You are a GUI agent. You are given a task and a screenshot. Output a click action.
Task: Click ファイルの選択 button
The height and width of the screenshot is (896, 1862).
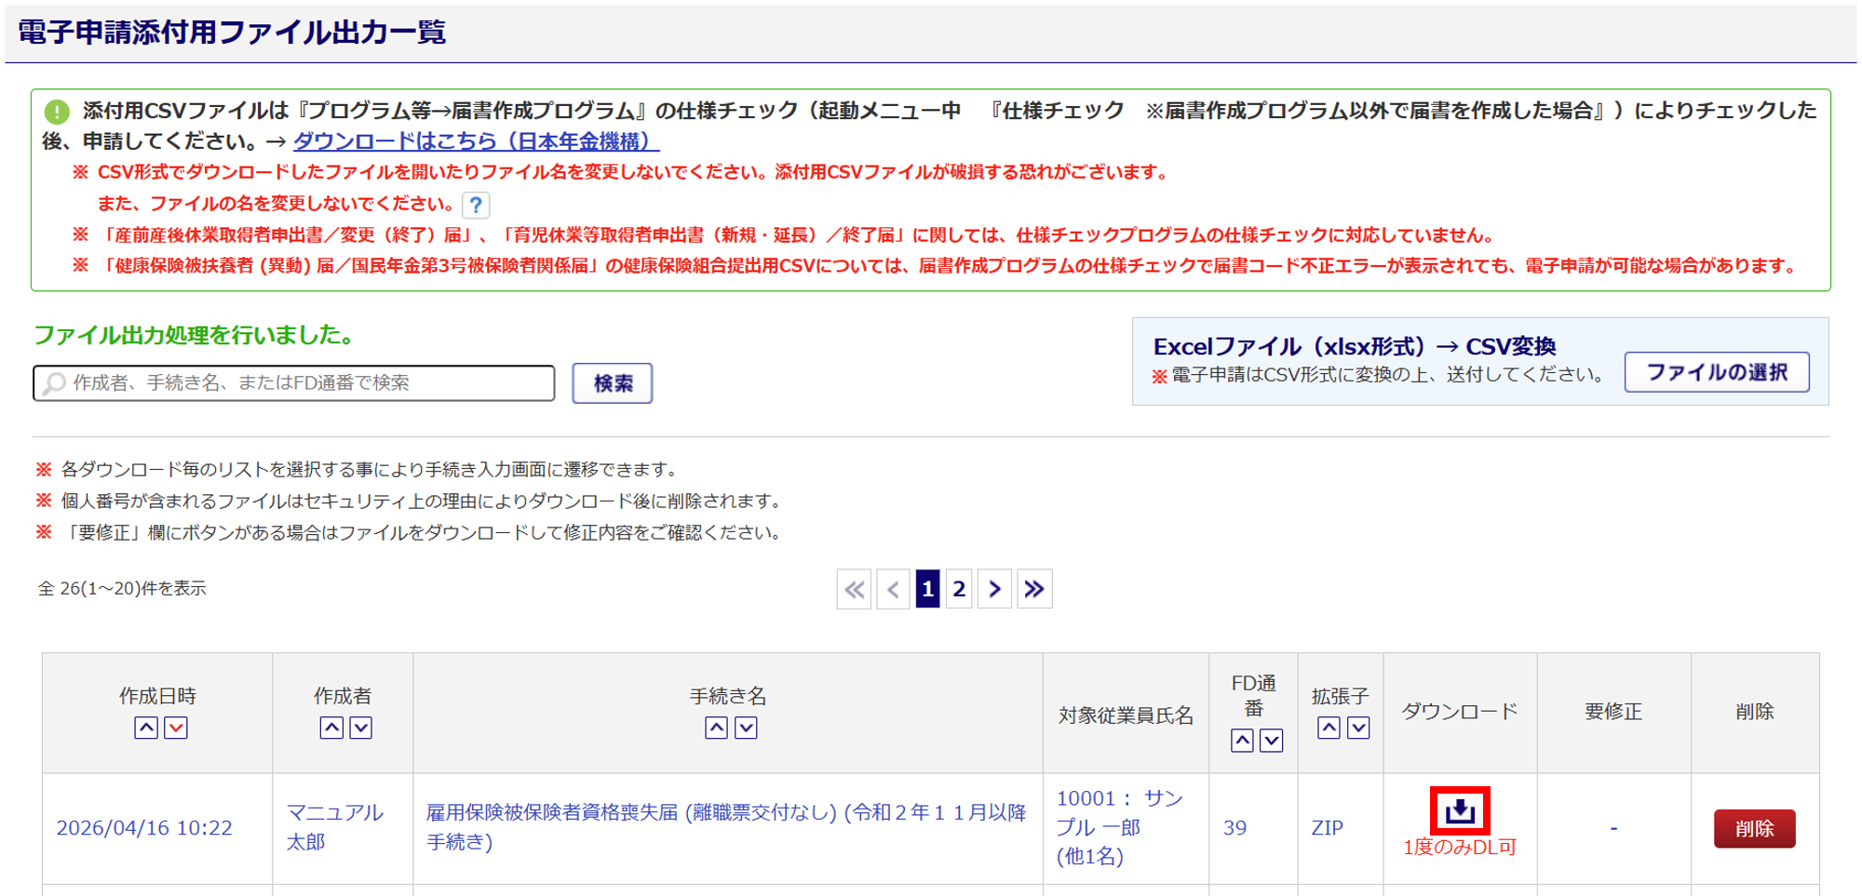coord(1717,372)
